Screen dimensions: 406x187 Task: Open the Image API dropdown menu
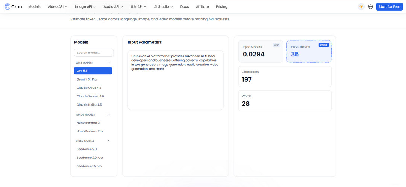[x=85, y=7]
